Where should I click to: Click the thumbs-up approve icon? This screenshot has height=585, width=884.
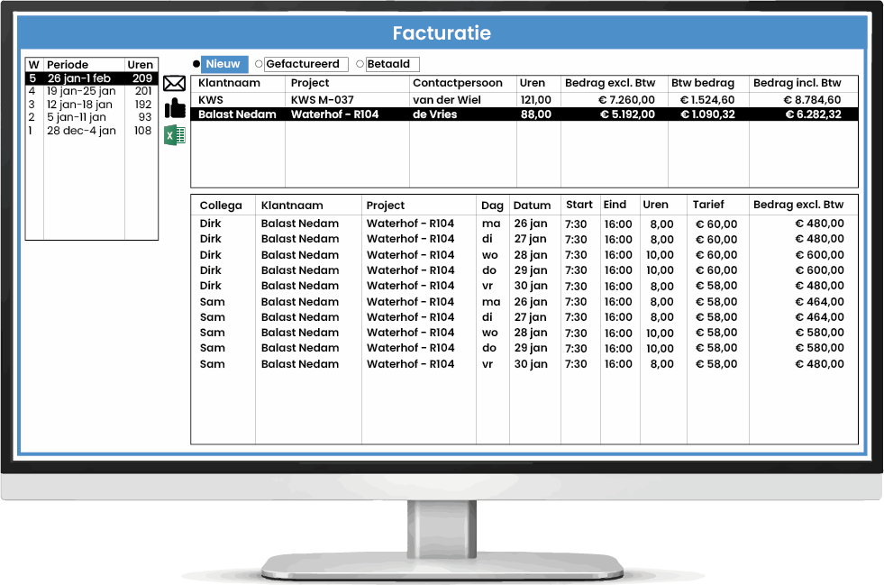174,109
